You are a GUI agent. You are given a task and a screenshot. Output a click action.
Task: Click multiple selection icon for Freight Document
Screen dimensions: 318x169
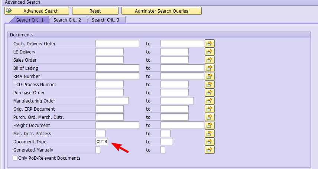pos(210,125)
